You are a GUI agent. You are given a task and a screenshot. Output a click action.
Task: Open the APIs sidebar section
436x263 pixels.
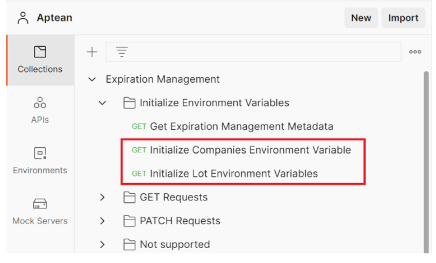40,109
